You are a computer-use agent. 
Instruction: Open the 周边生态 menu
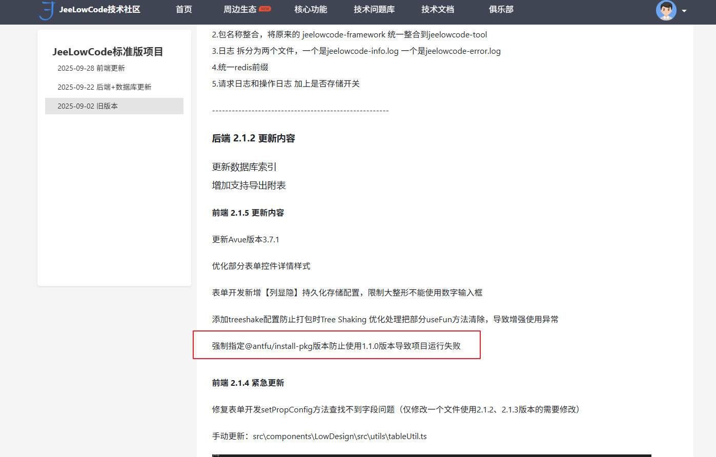pyautogui.click(x=240, y=10)
